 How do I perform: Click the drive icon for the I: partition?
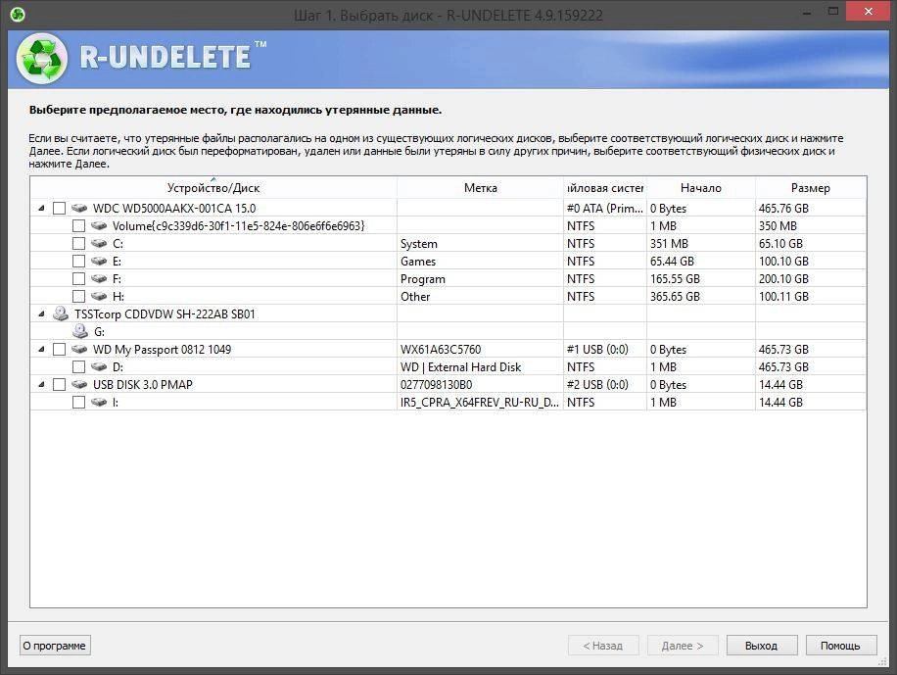coord(98,403)
